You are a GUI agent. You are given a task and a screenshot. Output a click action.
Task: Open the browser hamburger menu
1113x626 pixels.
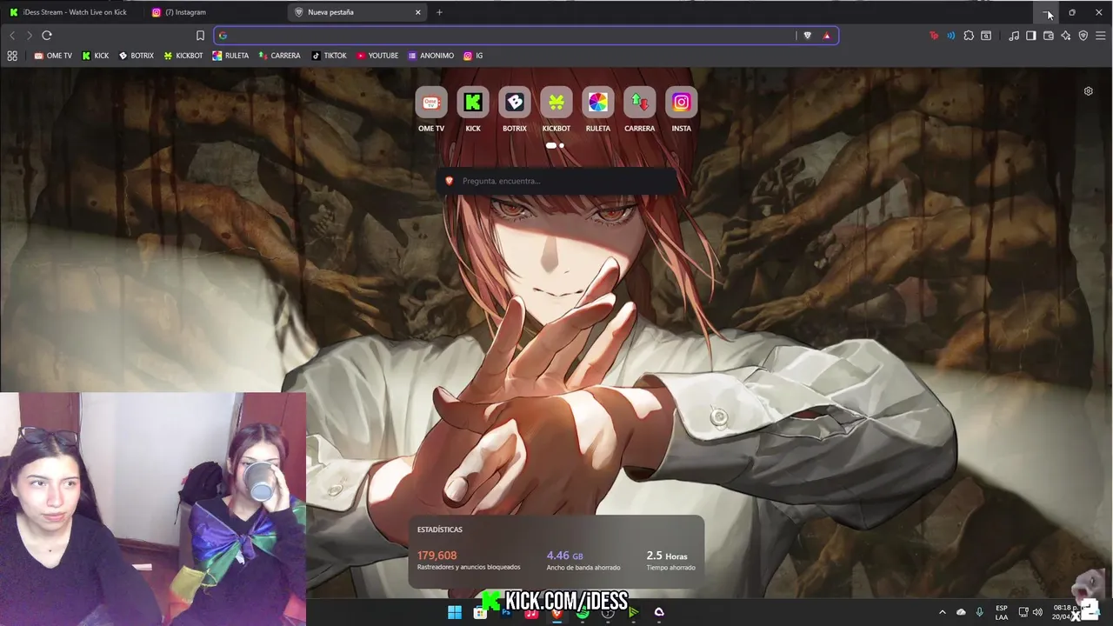coord(1100,36)
